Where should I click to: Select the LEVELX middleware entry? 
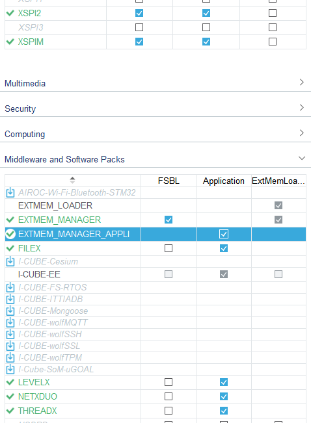34,382
